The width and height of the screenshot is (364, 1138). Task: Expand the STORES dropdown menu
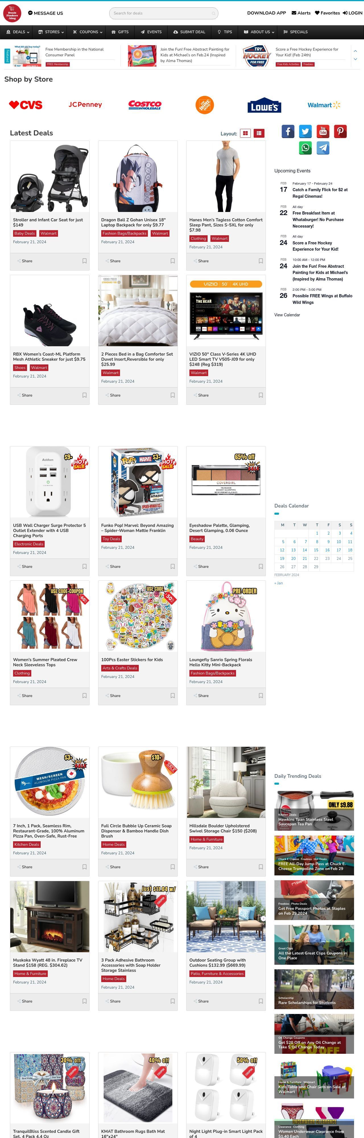point(51,32)
